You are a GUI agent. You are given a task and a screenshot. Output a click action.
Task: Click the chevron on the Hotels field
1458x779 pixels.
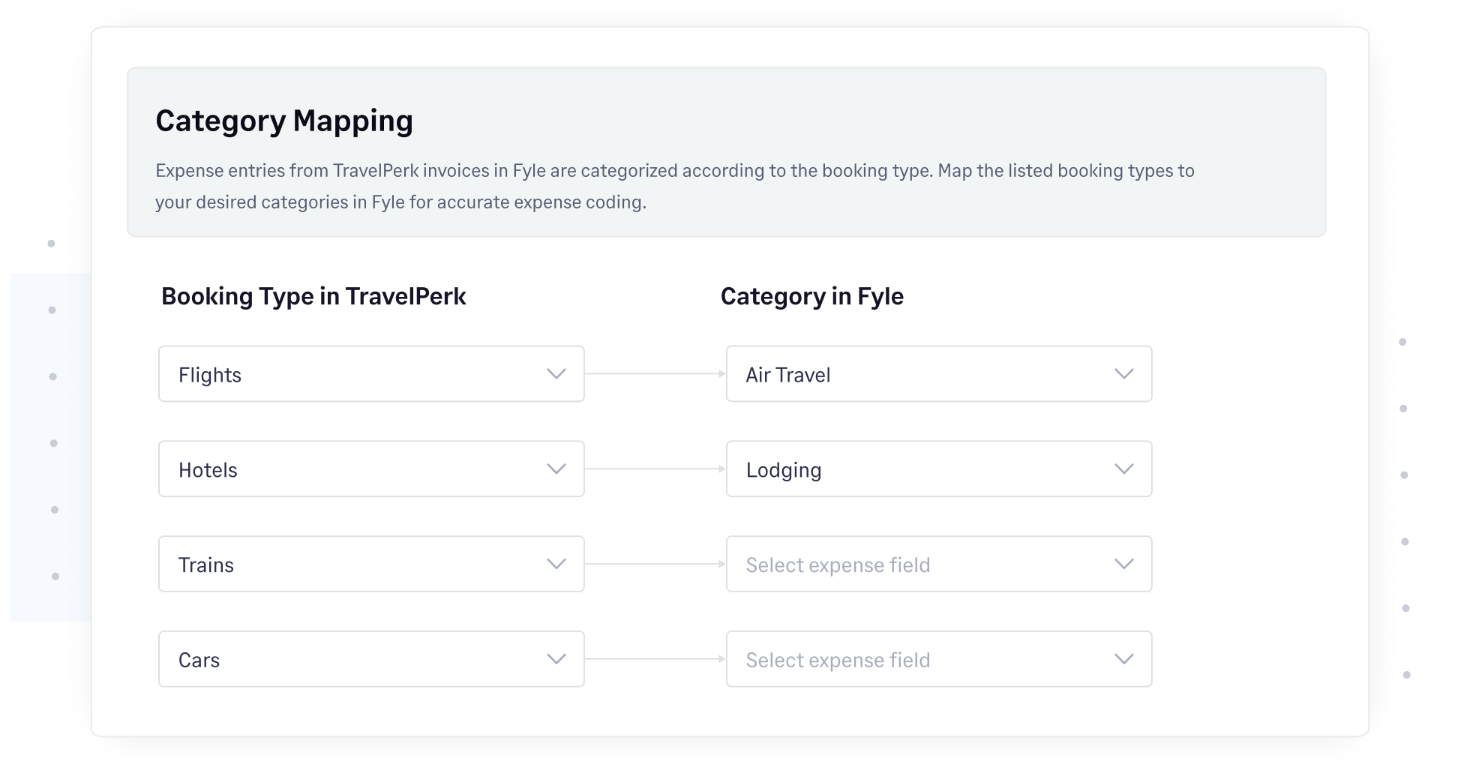pos(556,469)
